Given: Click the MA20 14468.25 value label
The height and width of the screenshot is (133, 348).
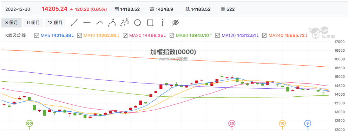Looking at the screenshot, I should 148,35.
